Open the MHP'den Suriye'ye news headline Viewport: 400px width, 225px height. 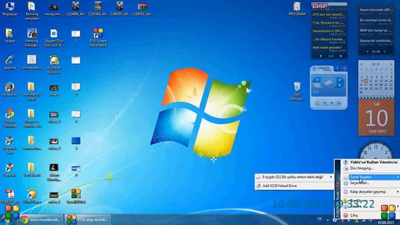click(376, 31)
